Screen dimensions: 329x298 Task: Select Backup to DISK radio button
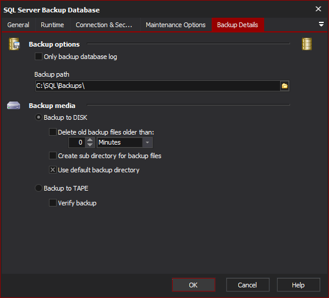[38, 117]
